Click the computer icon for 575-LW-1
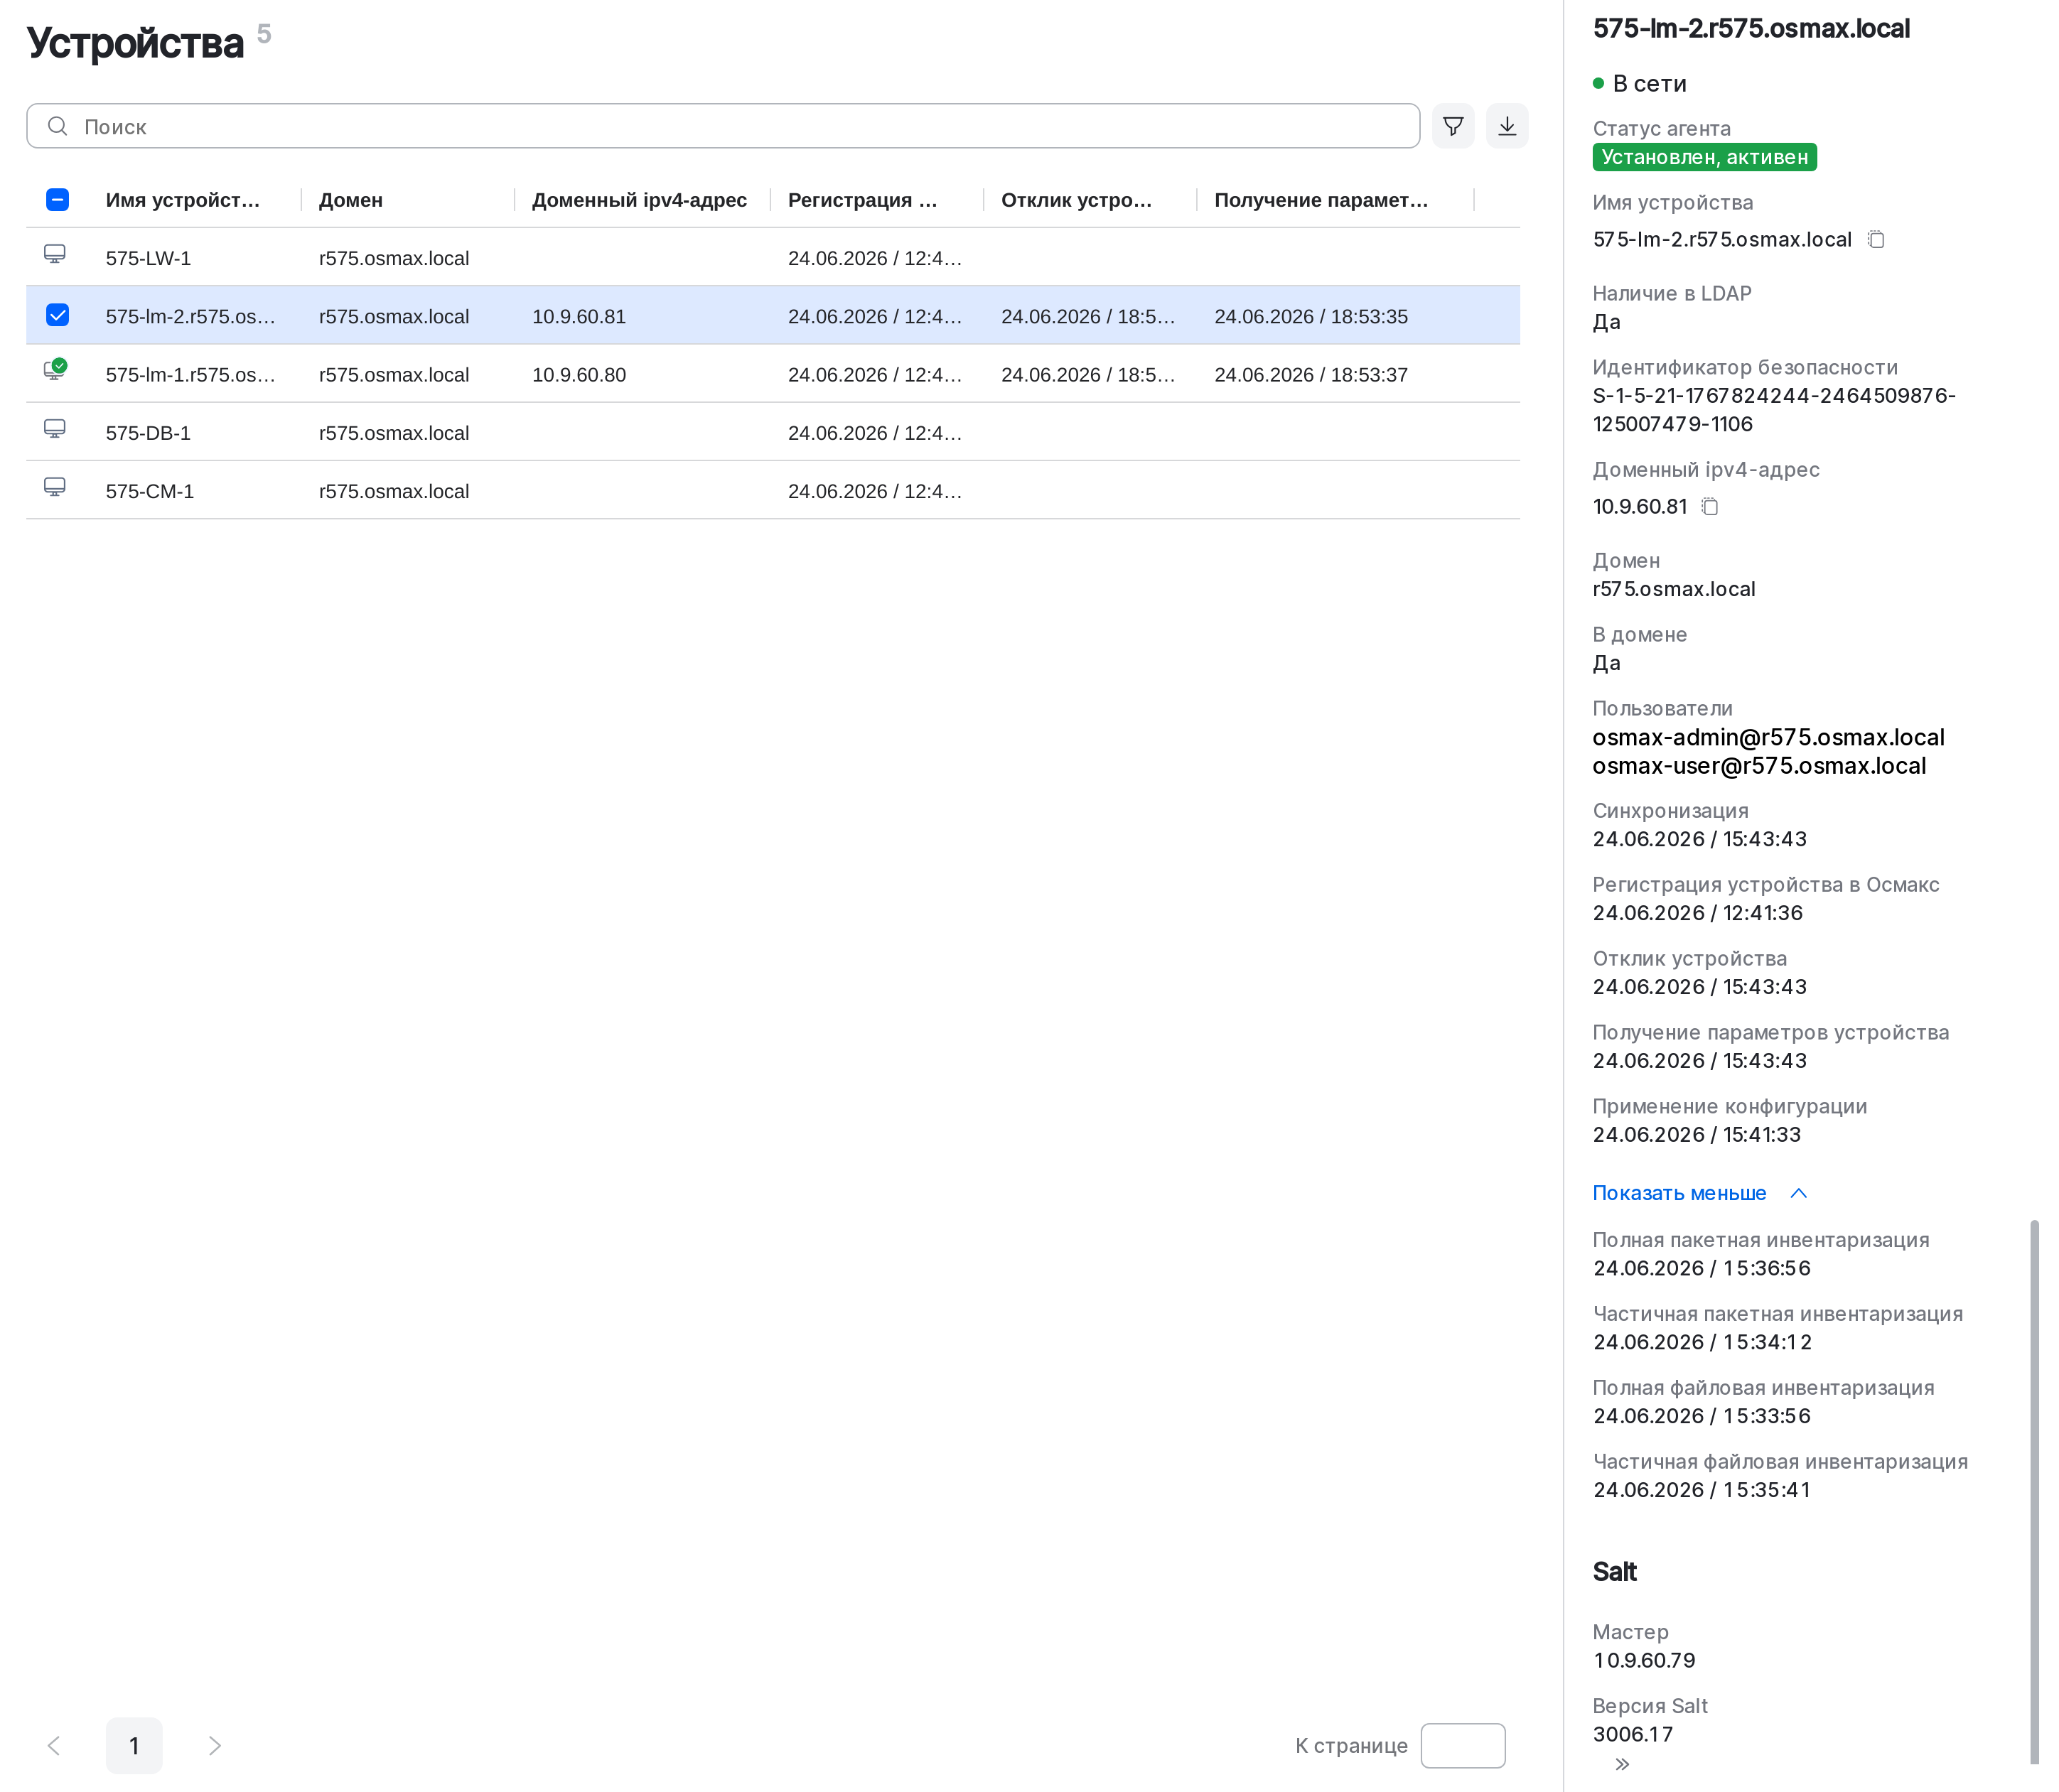This screenshot has height=1792, width=2059. [x=55, y=254]
